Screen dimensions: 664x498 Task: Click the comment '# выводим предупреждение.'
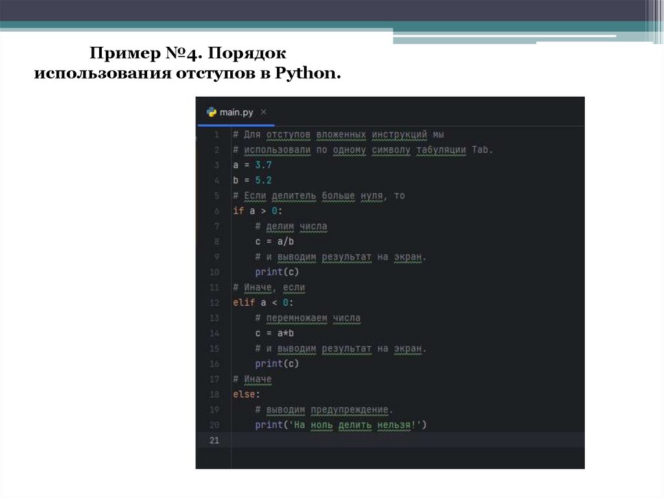point(324,410)
